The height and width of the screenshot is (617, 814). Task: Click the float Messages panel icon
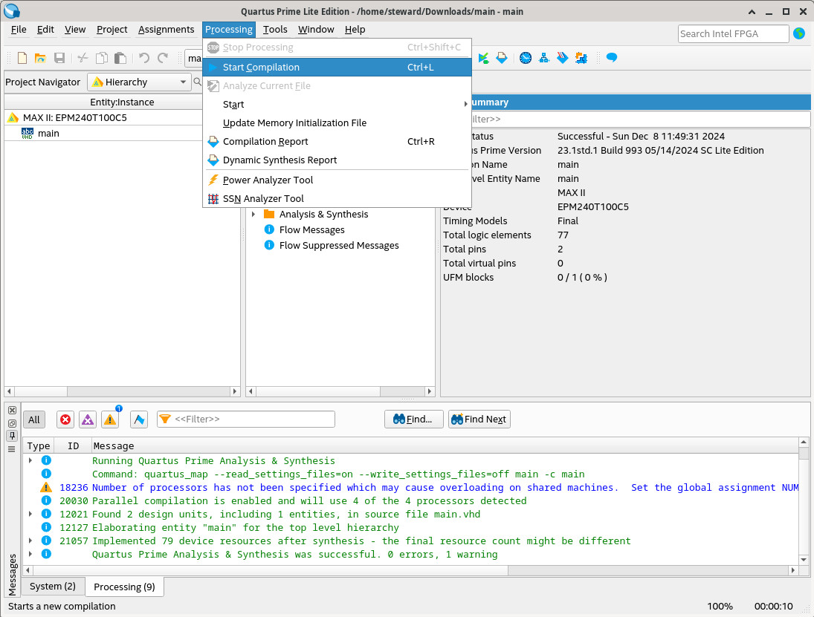click(12, 423)
